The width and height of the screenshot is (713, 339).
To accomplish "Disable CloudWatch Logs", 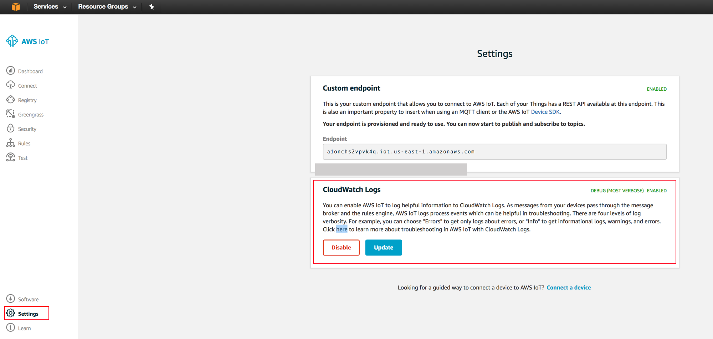I will tap(341, 247).
